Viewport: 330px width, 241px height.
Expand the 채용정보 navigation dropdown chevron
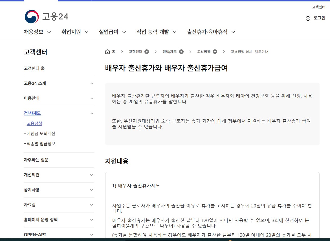coord(49,32)
